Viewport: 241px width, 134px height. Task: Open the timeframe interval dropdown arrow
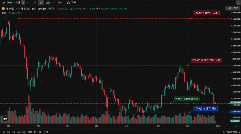28,3
